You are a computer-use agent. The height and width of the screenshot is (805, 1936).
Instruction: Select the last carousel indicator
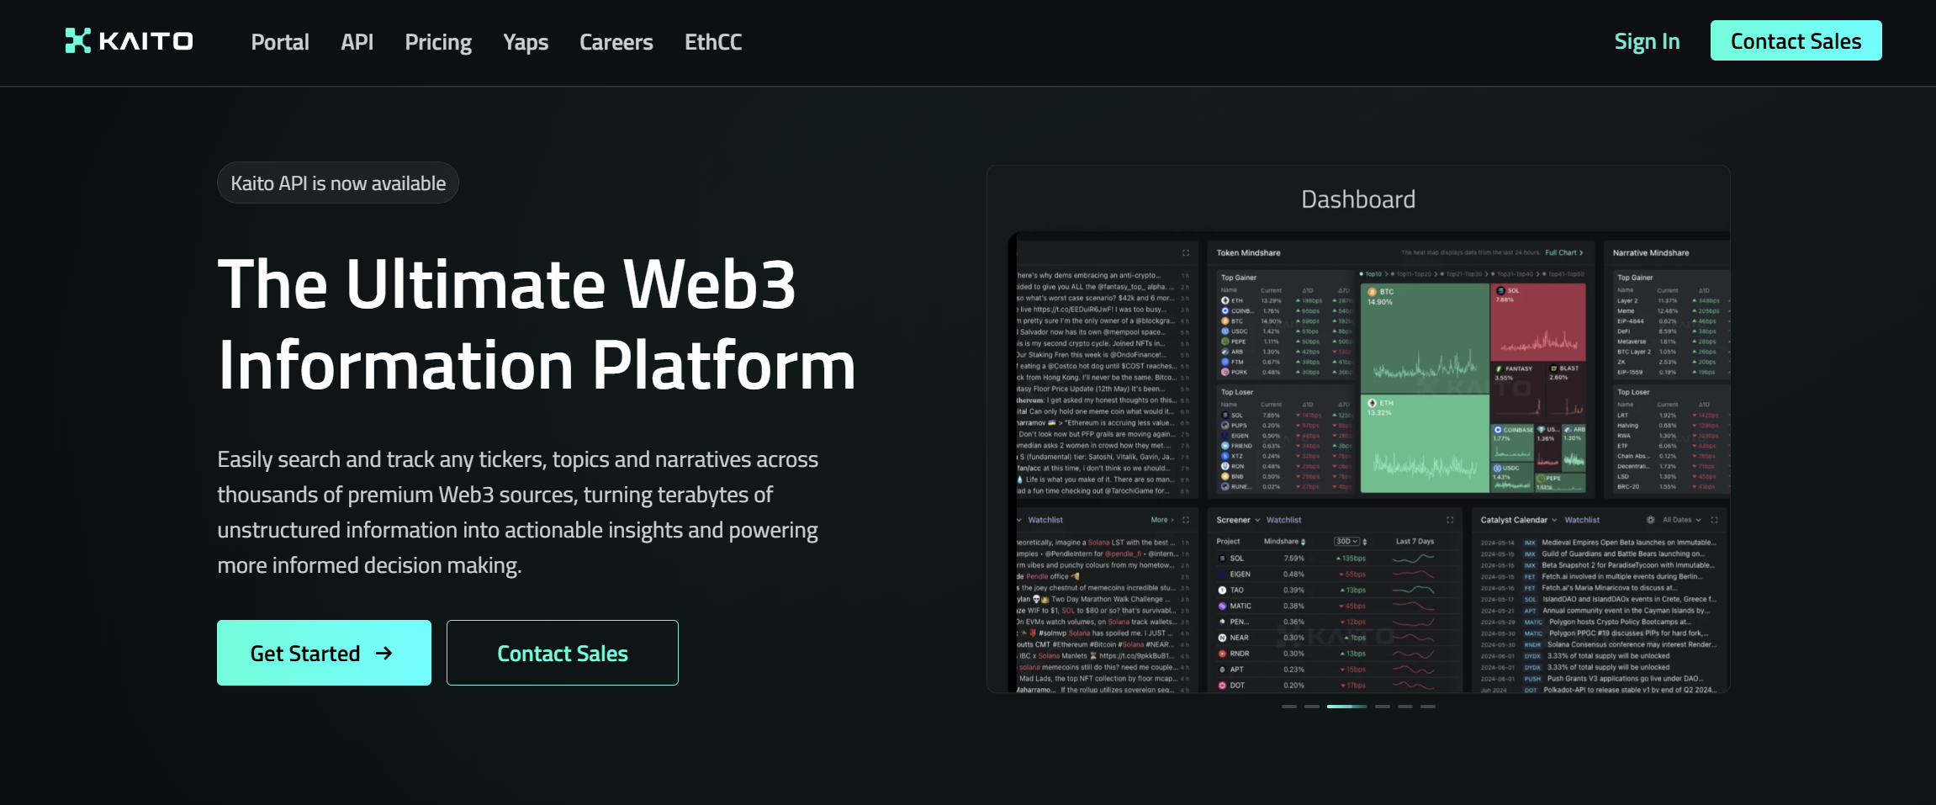click(1428, 707)
